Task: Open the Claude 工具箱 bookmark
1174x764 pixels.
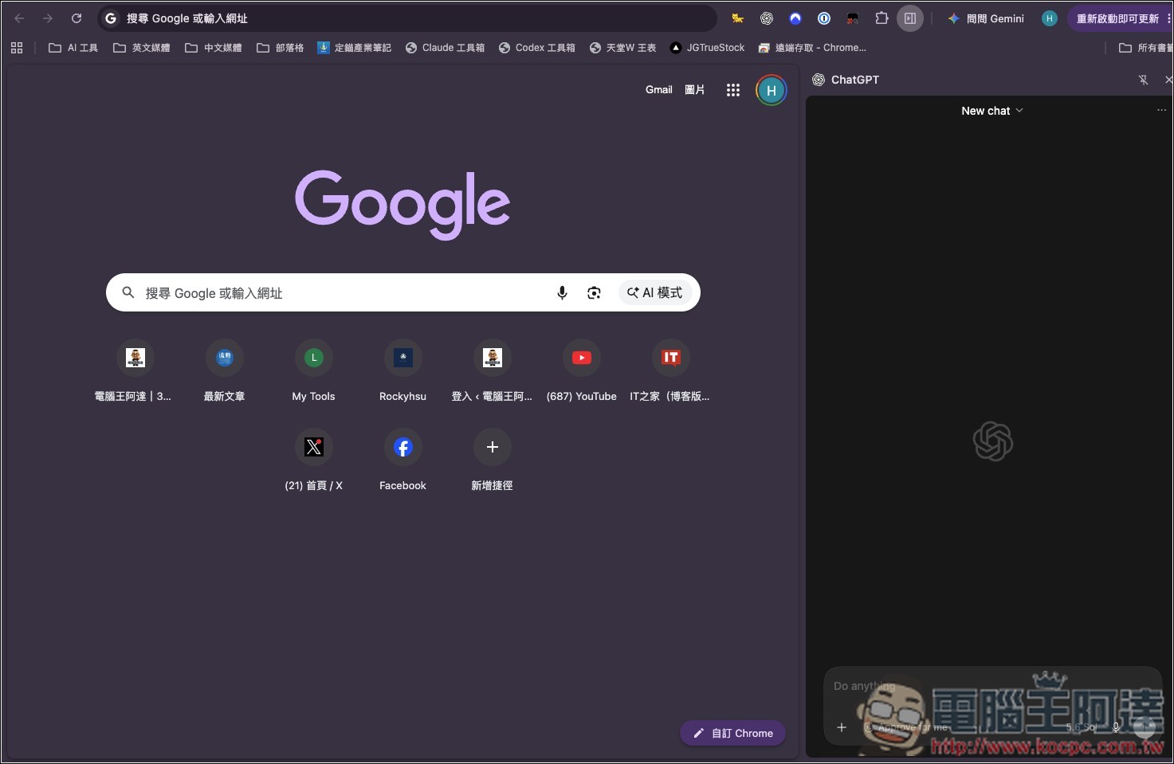Action: pos(445,48)
